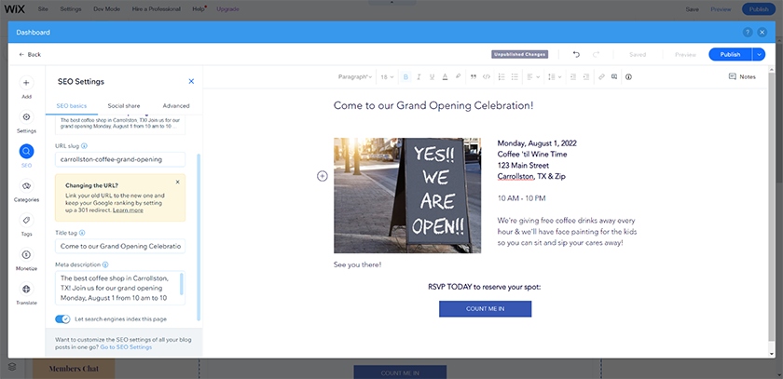Screen dimensions: 783x379
Task: Open the highlight color tool
Action: [x=458, y=76]
